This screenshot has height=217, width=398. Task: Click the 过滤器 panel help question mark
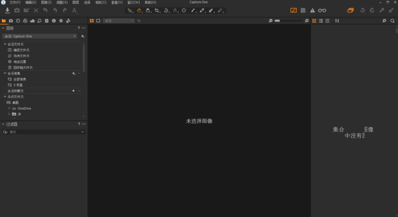point(79,124)
